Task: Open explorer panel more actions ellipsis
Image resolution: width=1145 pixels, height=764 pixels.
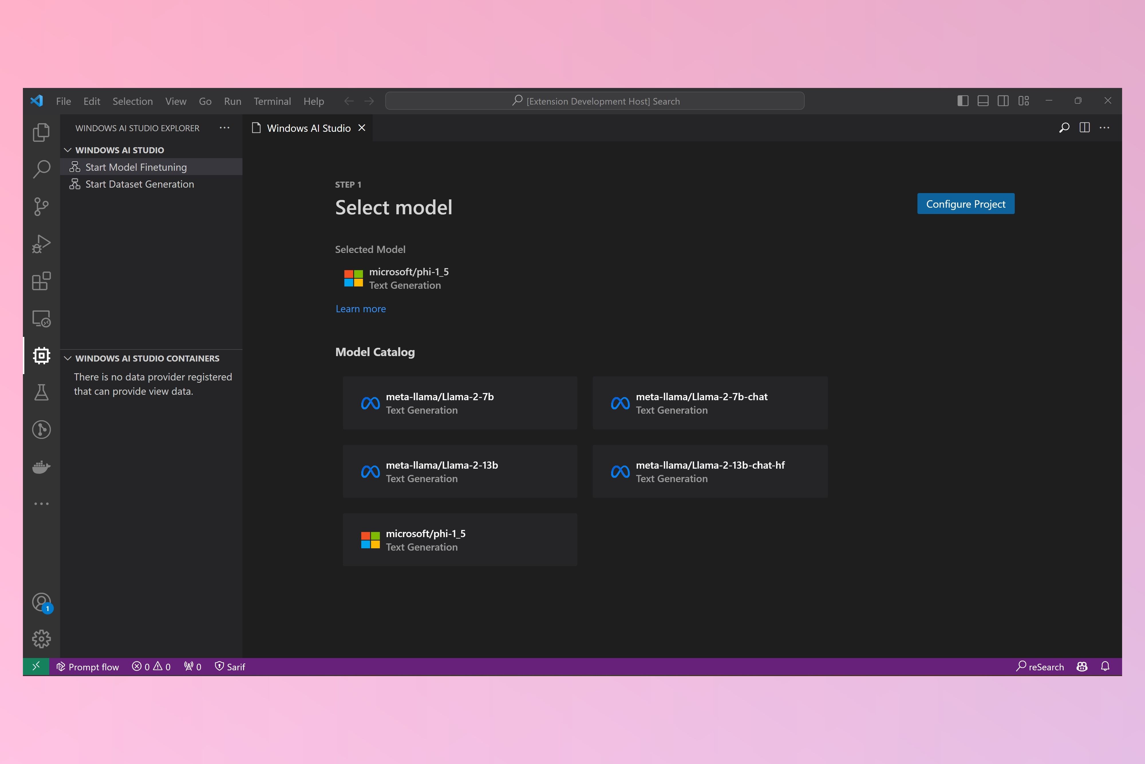Action: click(224, 128)
